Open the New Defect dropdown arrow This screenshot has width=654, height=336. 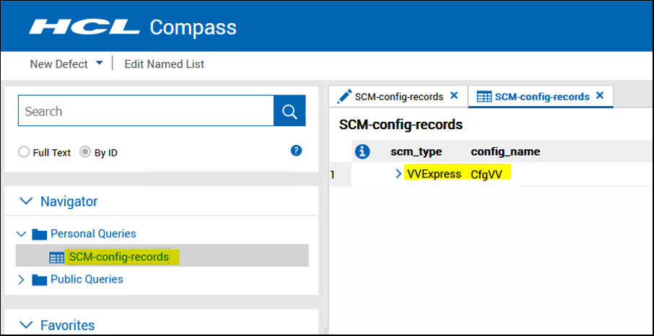(x=99, y=63)
